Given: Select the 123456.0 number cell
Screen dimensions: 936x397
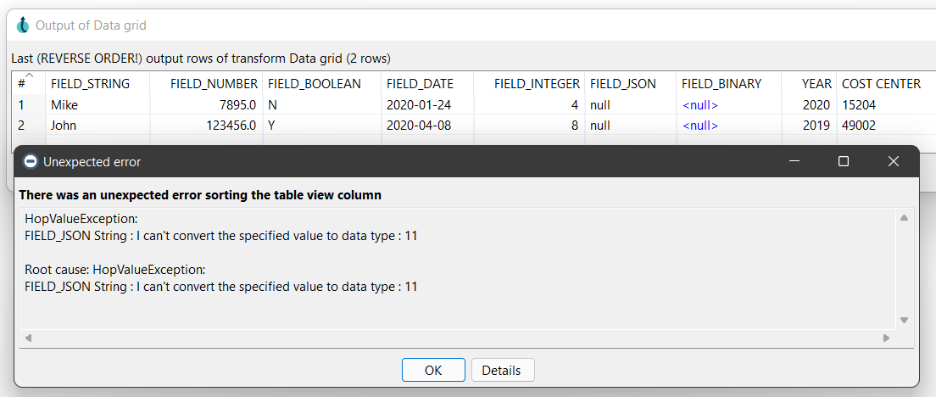Looking at the screenshot, I should (206, 126).
